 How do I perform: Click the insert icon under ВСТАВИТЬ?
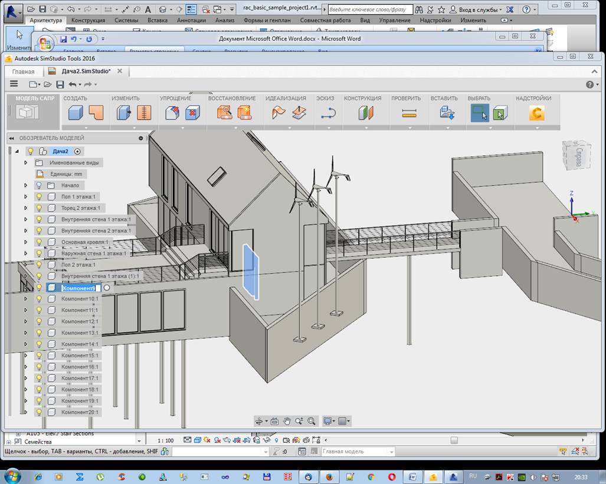tap(447, 113)
